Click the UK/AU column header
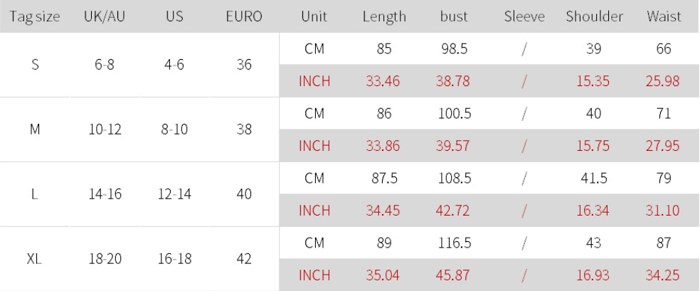700x291 pixels. tap(105, 16)
